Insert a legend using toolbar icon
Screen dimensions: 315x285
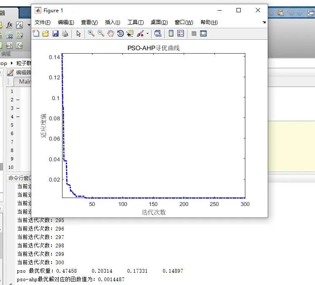[x=181, y=33]
